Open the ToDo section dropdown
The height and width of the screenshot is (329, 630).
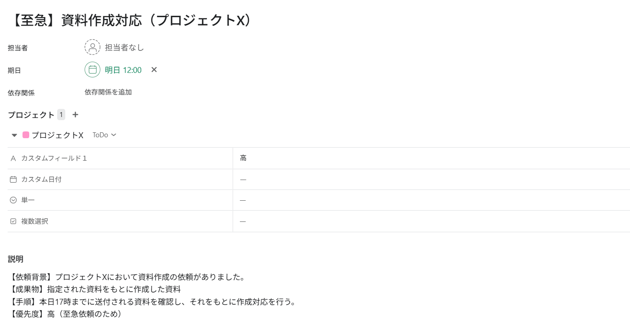[104, 135]
